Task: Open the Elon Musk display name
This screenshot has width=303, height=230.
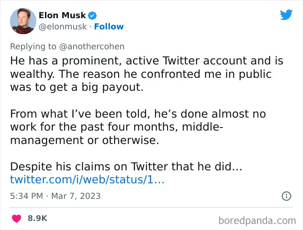Action: 62,15
